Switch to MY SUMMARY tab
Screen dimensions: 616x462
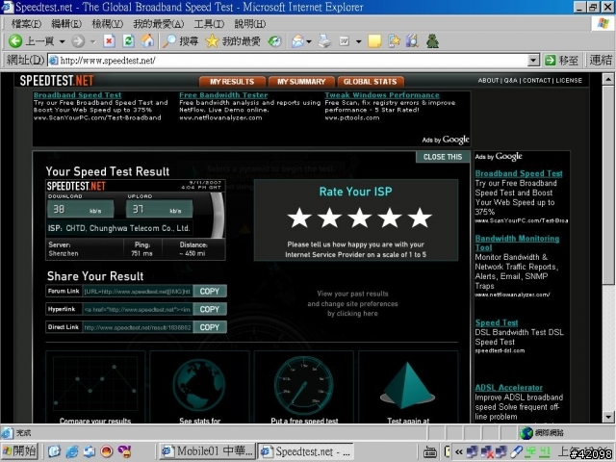(x=301, y=81)
